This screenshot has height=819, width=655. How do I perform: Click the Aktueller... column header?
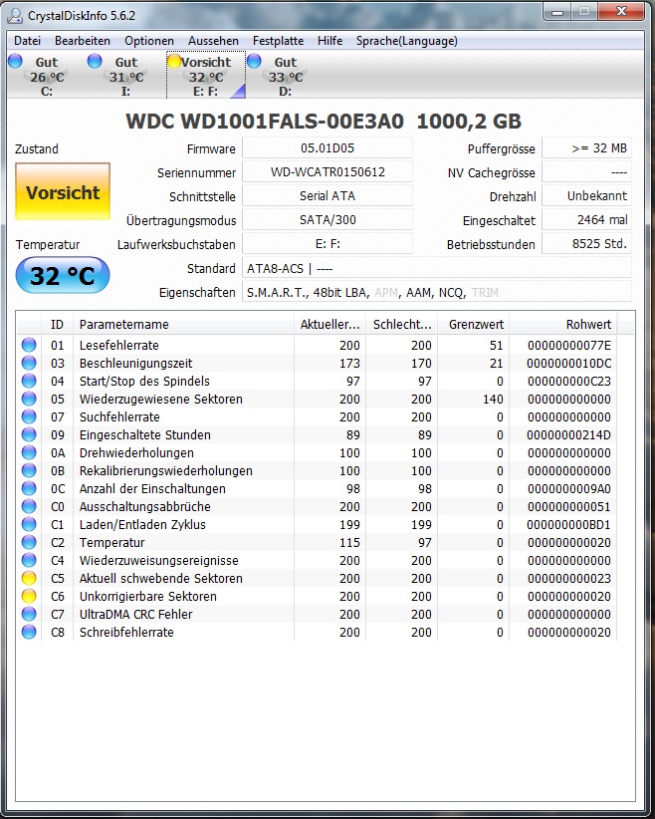point(329,325)
